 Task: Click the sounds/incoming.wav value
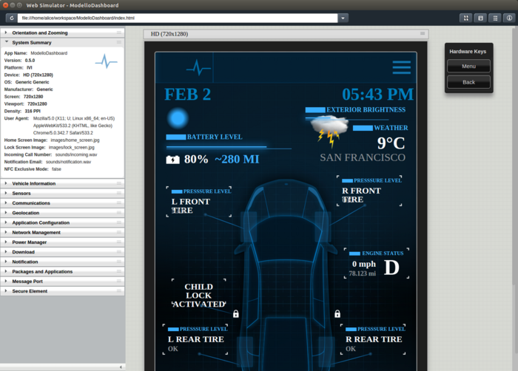[76, 154]
